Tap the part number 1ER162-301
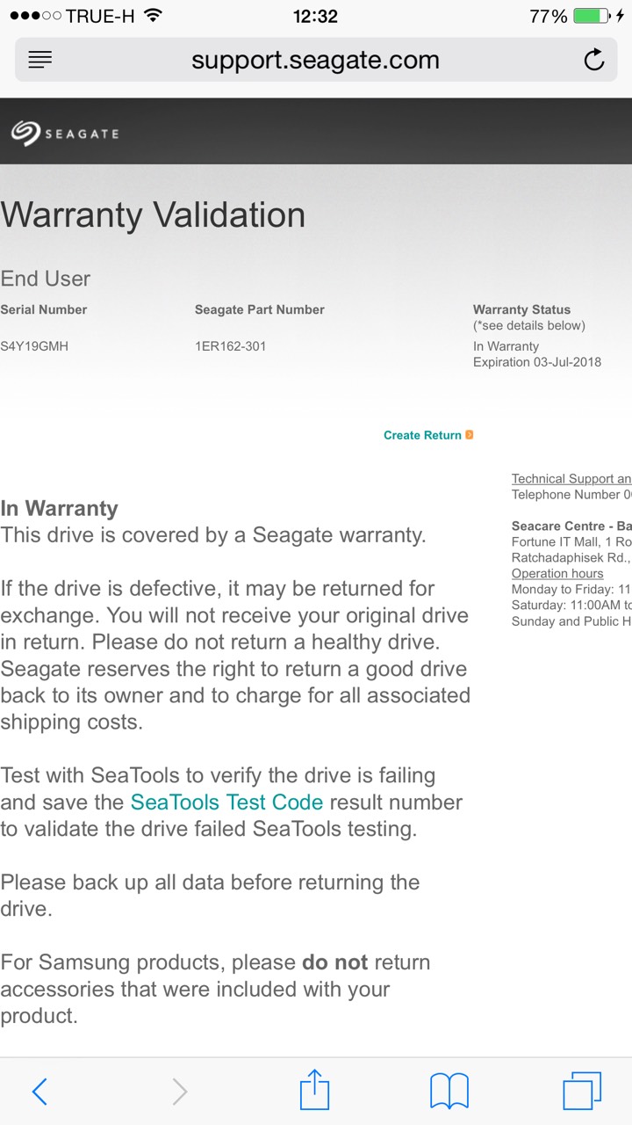Image resolution: width=632 pixels, height=1125 pixels. coord(230,346)
